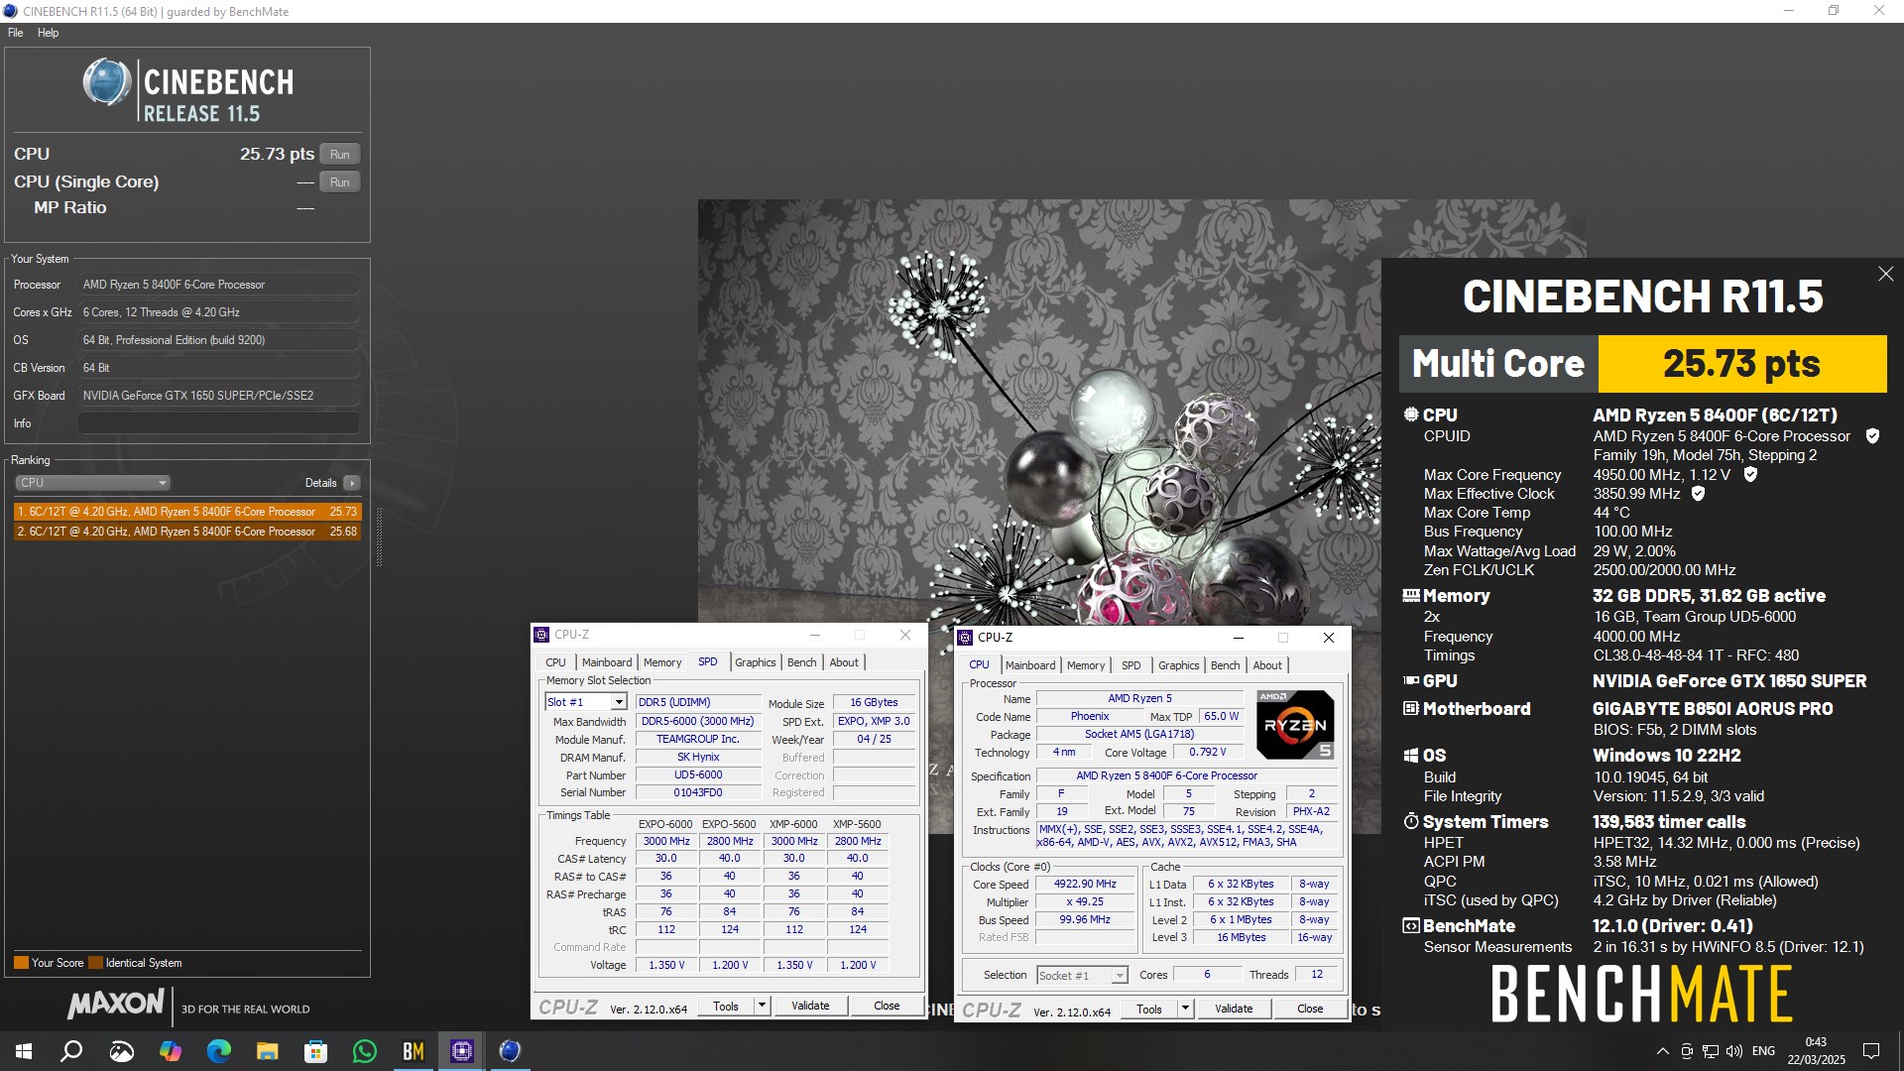
Task: Open SPD tab in right CPU-Z window
Action: (x=1131, y=665)
